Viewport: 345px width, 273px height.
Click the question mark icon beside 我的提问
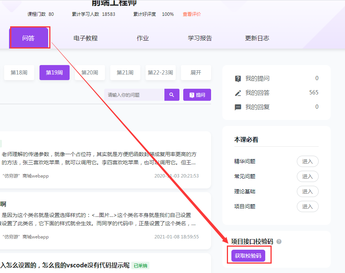(238, 79)
